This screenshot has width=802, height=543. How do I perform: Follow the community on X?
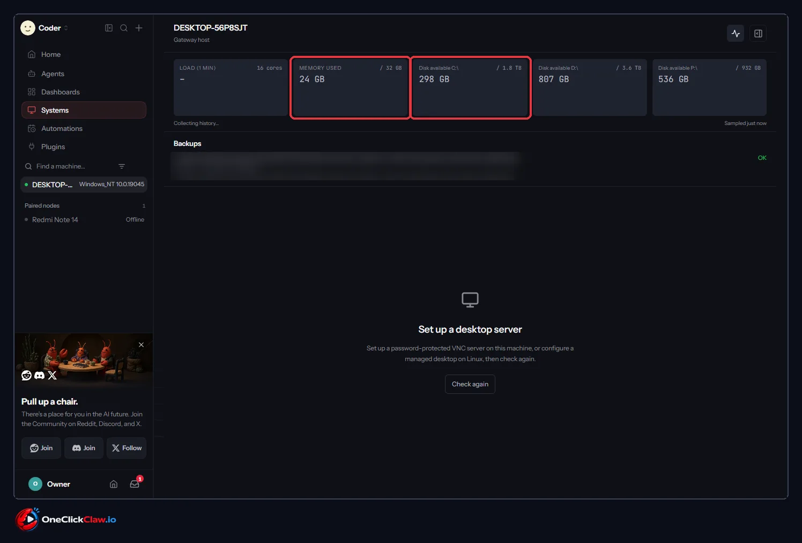point(127,448)
